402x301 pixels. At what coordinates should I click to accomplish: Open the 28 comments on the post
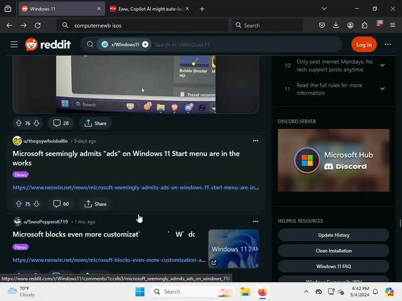(x=61, y=123)
